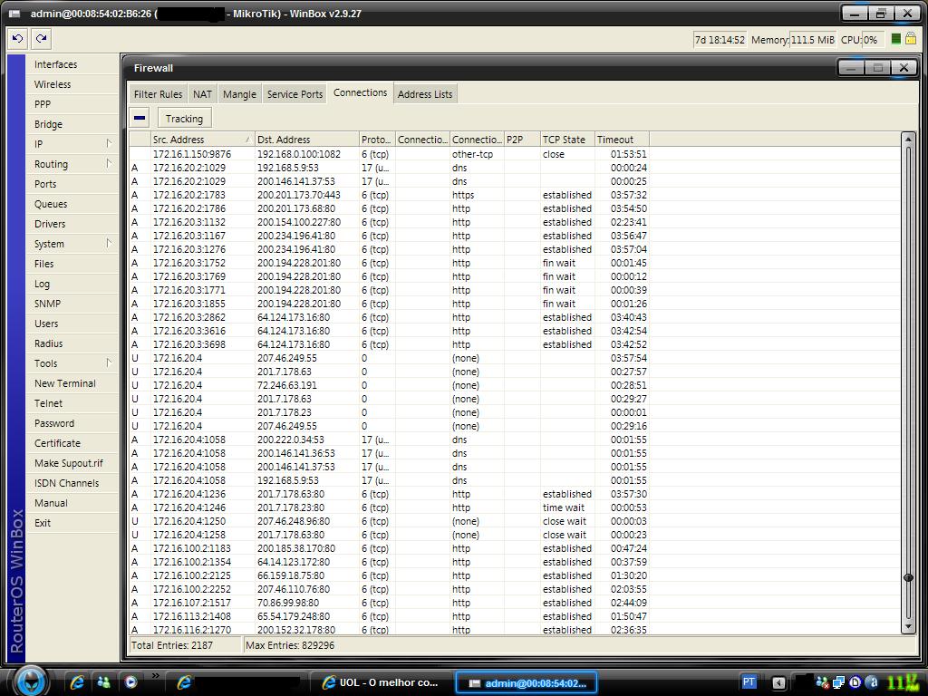Click the Tracking button

[184, 119]
